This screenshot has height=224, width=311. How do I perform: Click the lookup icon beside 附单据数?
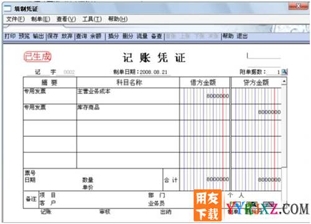pyautogui.click(x=284, y=72)
